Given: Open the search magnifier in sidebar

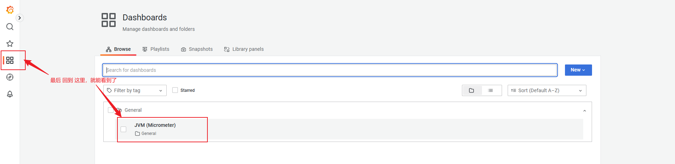Looking at the screenshot, I should coord(10,27).
